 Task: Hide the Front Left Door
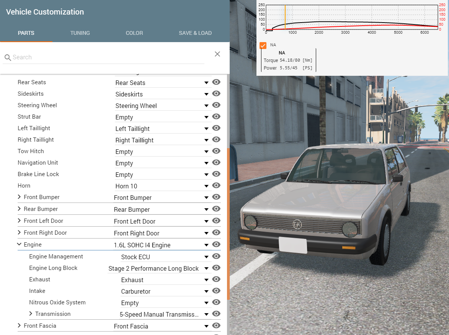(216, 221)
